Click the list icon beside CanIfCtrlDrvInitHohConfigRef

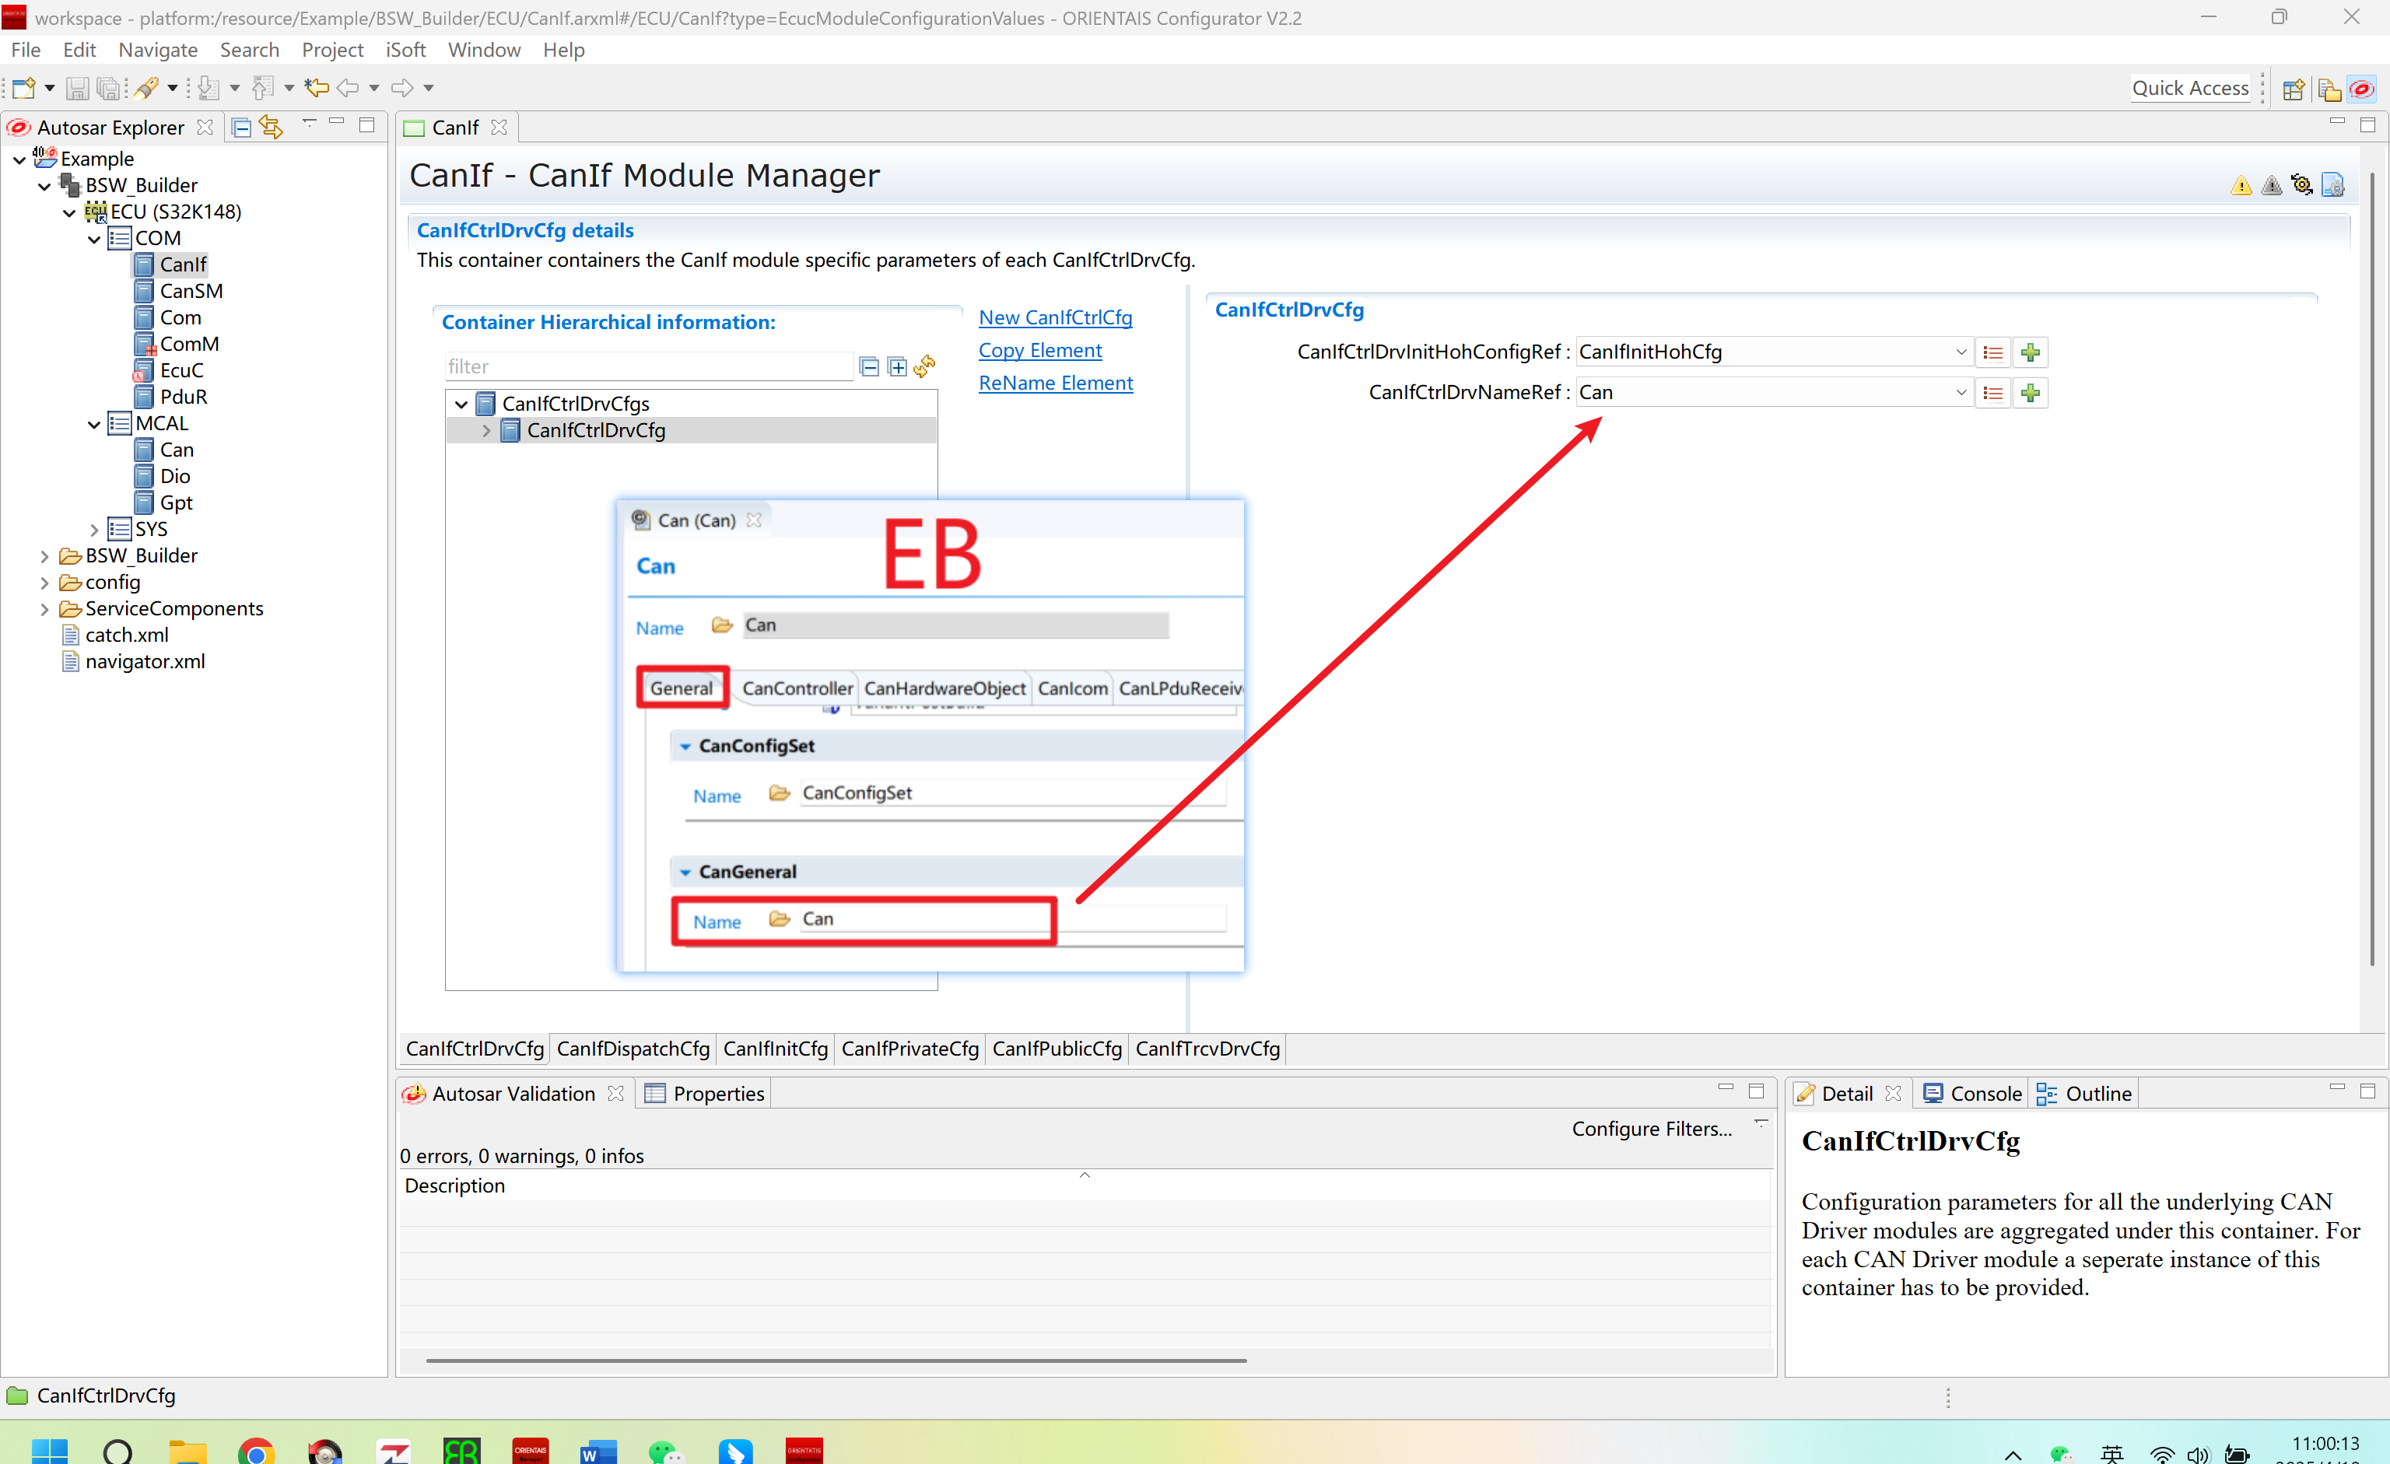click(x=1992, y=353)
